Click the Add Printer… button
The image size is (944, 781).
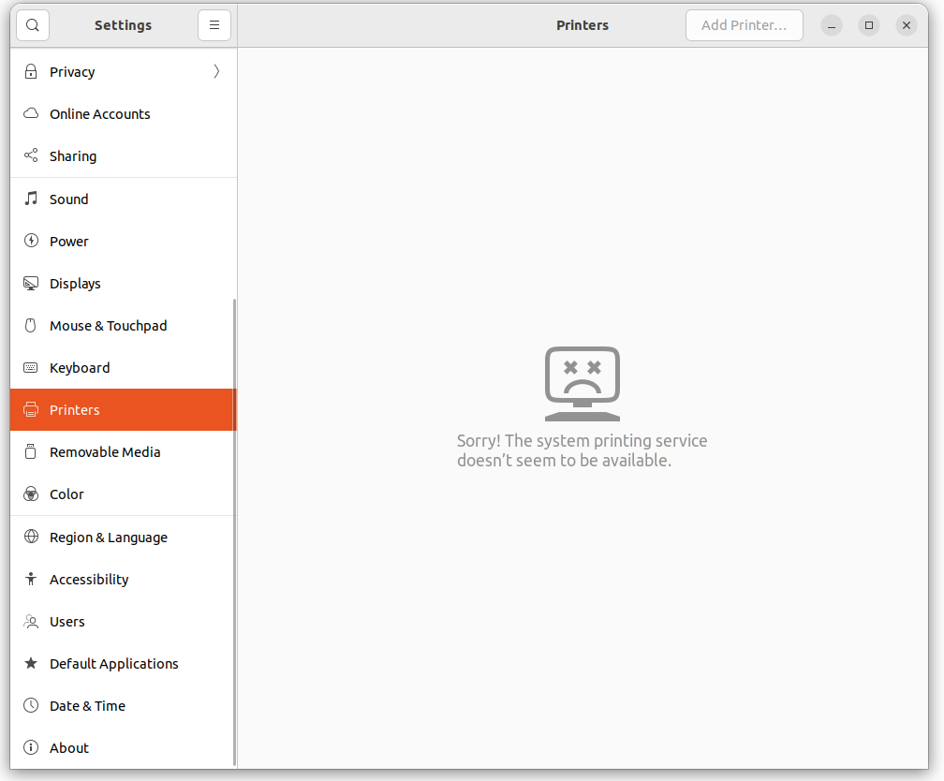point(745,25)
